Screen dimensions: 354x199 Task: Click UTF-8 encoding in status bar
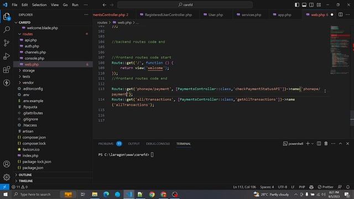pos(283,187)
